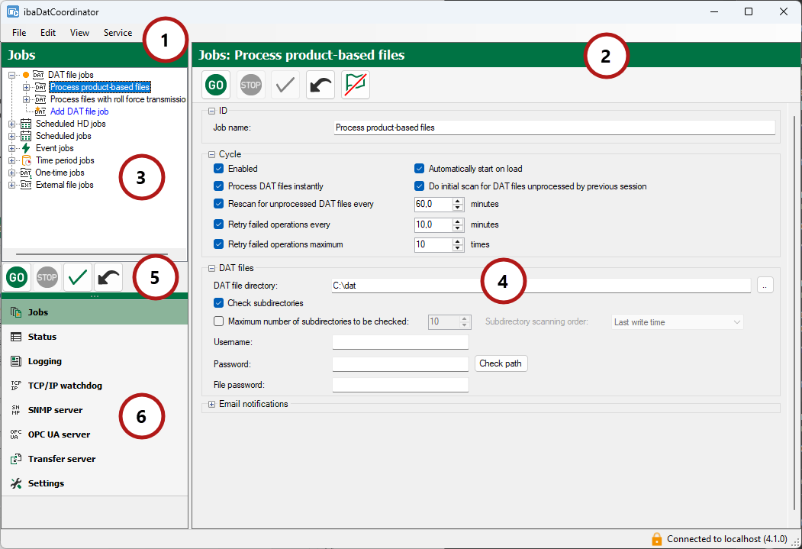
Task: Click the vertical scrollbar of job settings panel
Action: 794,312
